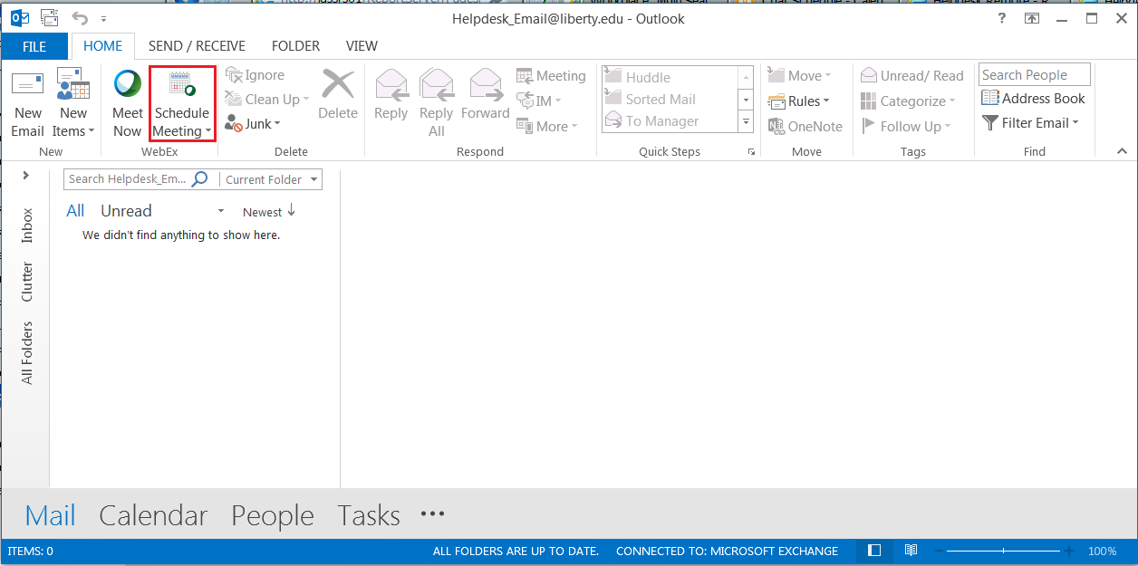Switch to the VIEW tab
Screen dimensions: 1138x566
pos(362,46)
